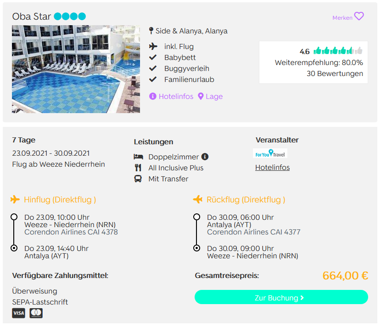Click the thumbs-up rating icons
Screen dimensions: 381x327
tap(338, 51)
